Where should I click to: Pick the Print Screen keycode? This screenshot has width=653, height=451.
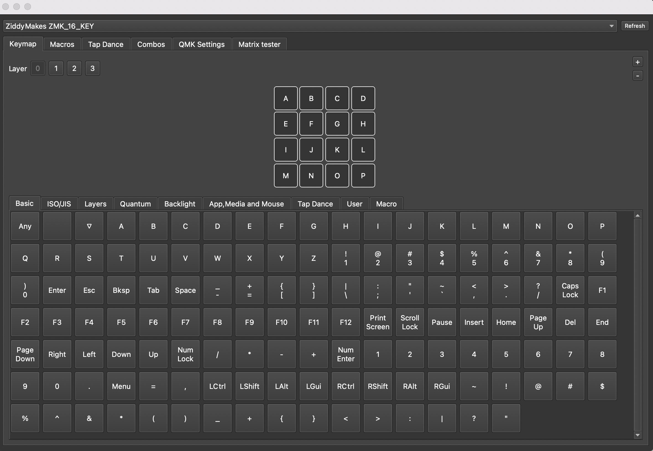(x=378, y=322)
